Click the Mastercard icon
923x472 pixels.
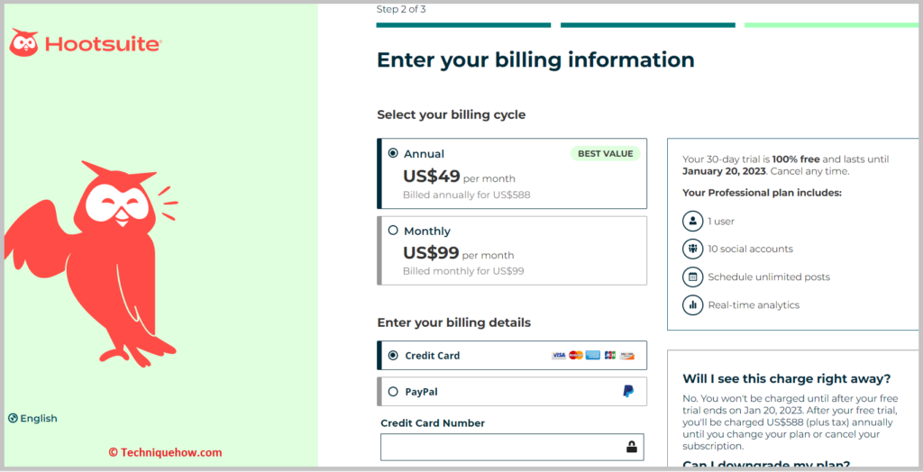[576, 356]
